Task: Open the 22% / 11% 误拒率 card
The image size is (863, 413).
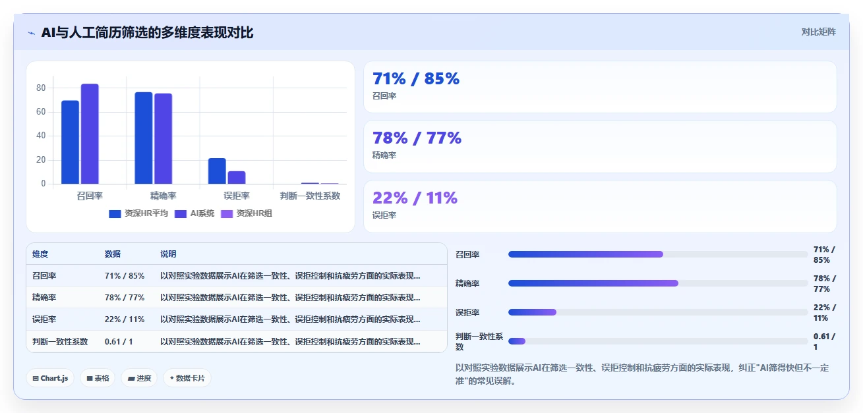Action: 600,206
